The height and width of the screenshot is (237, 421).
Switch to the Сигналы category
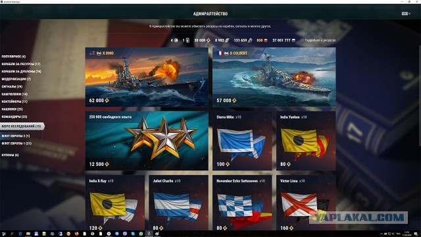click(12, 86)
